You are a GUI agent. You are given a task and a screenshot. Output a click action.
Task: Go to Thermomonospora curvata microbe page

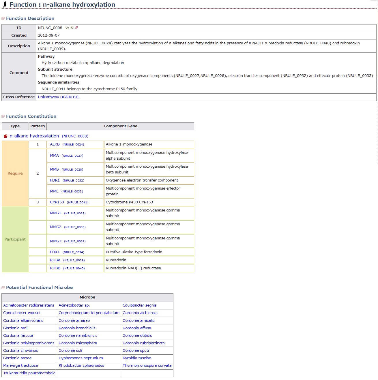point(147,366)
